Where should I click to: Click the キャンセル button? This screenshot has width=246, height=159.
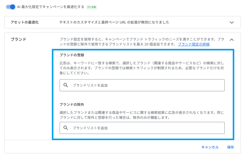[x=210, y=147]
